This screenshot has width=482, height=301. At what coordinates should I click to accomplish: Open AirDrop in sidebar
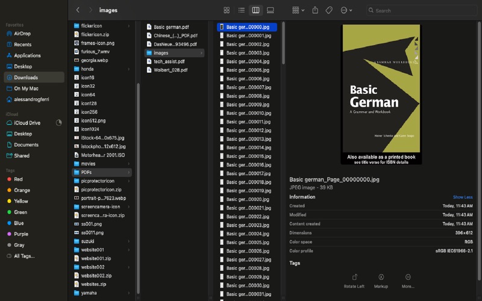click(34, 34)
